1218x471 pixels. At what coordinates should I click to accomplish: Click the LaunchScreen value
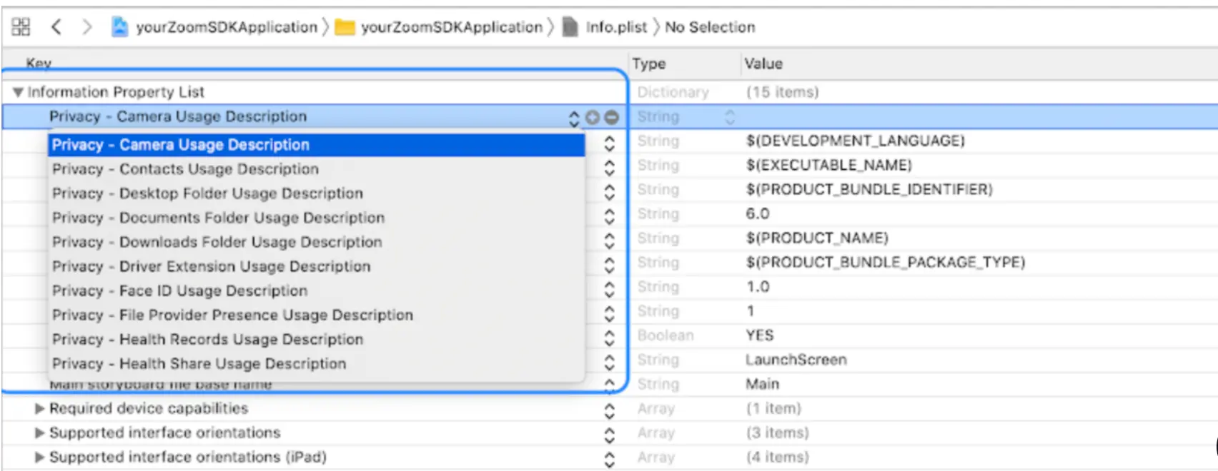coord(796,359)
